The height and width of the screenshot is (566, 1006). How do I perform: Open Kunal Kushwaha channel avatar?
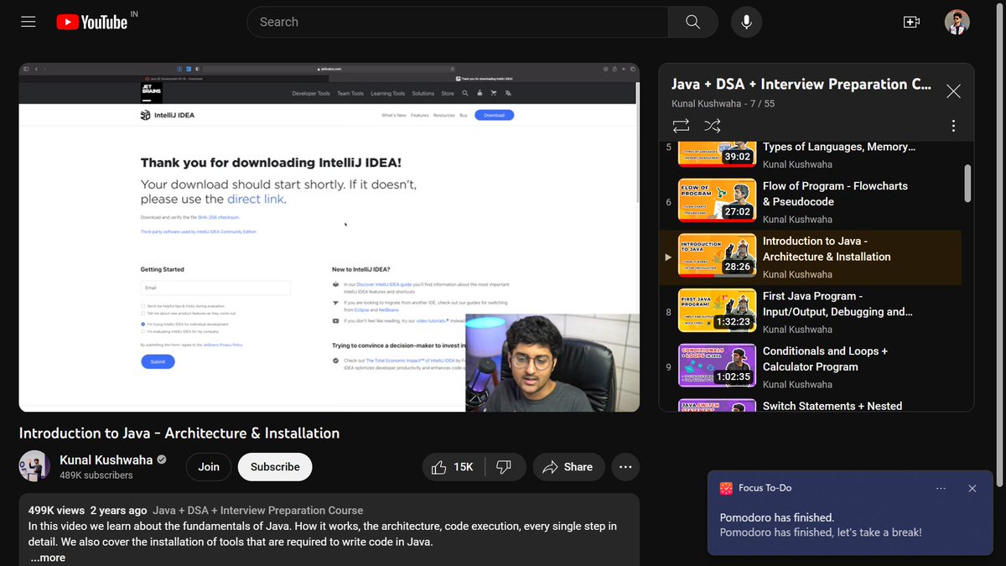pos(34,466)
